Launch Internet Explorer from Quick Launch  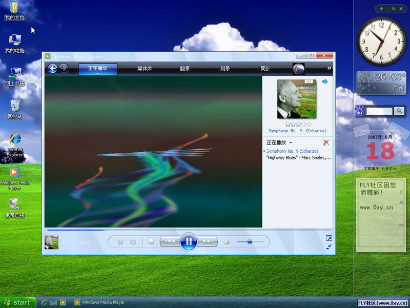coord(44,302)
